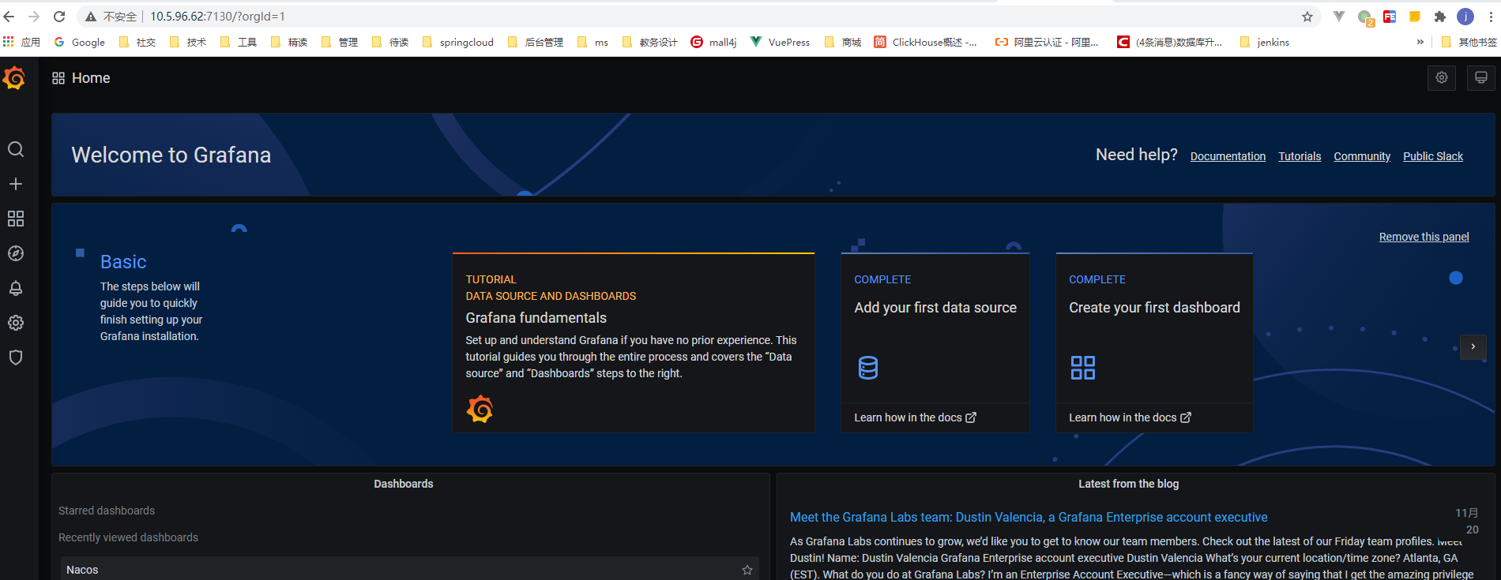
Task: Open the 教务设计 bookmark folder
Action: 650,42
